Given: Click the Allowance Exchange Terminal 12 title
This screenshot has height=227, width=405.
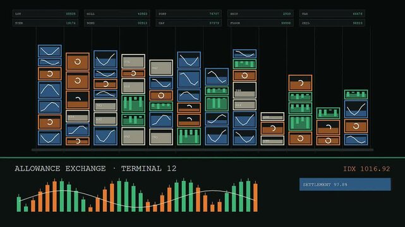Looking at the screenshot, I should coord(95,168).
